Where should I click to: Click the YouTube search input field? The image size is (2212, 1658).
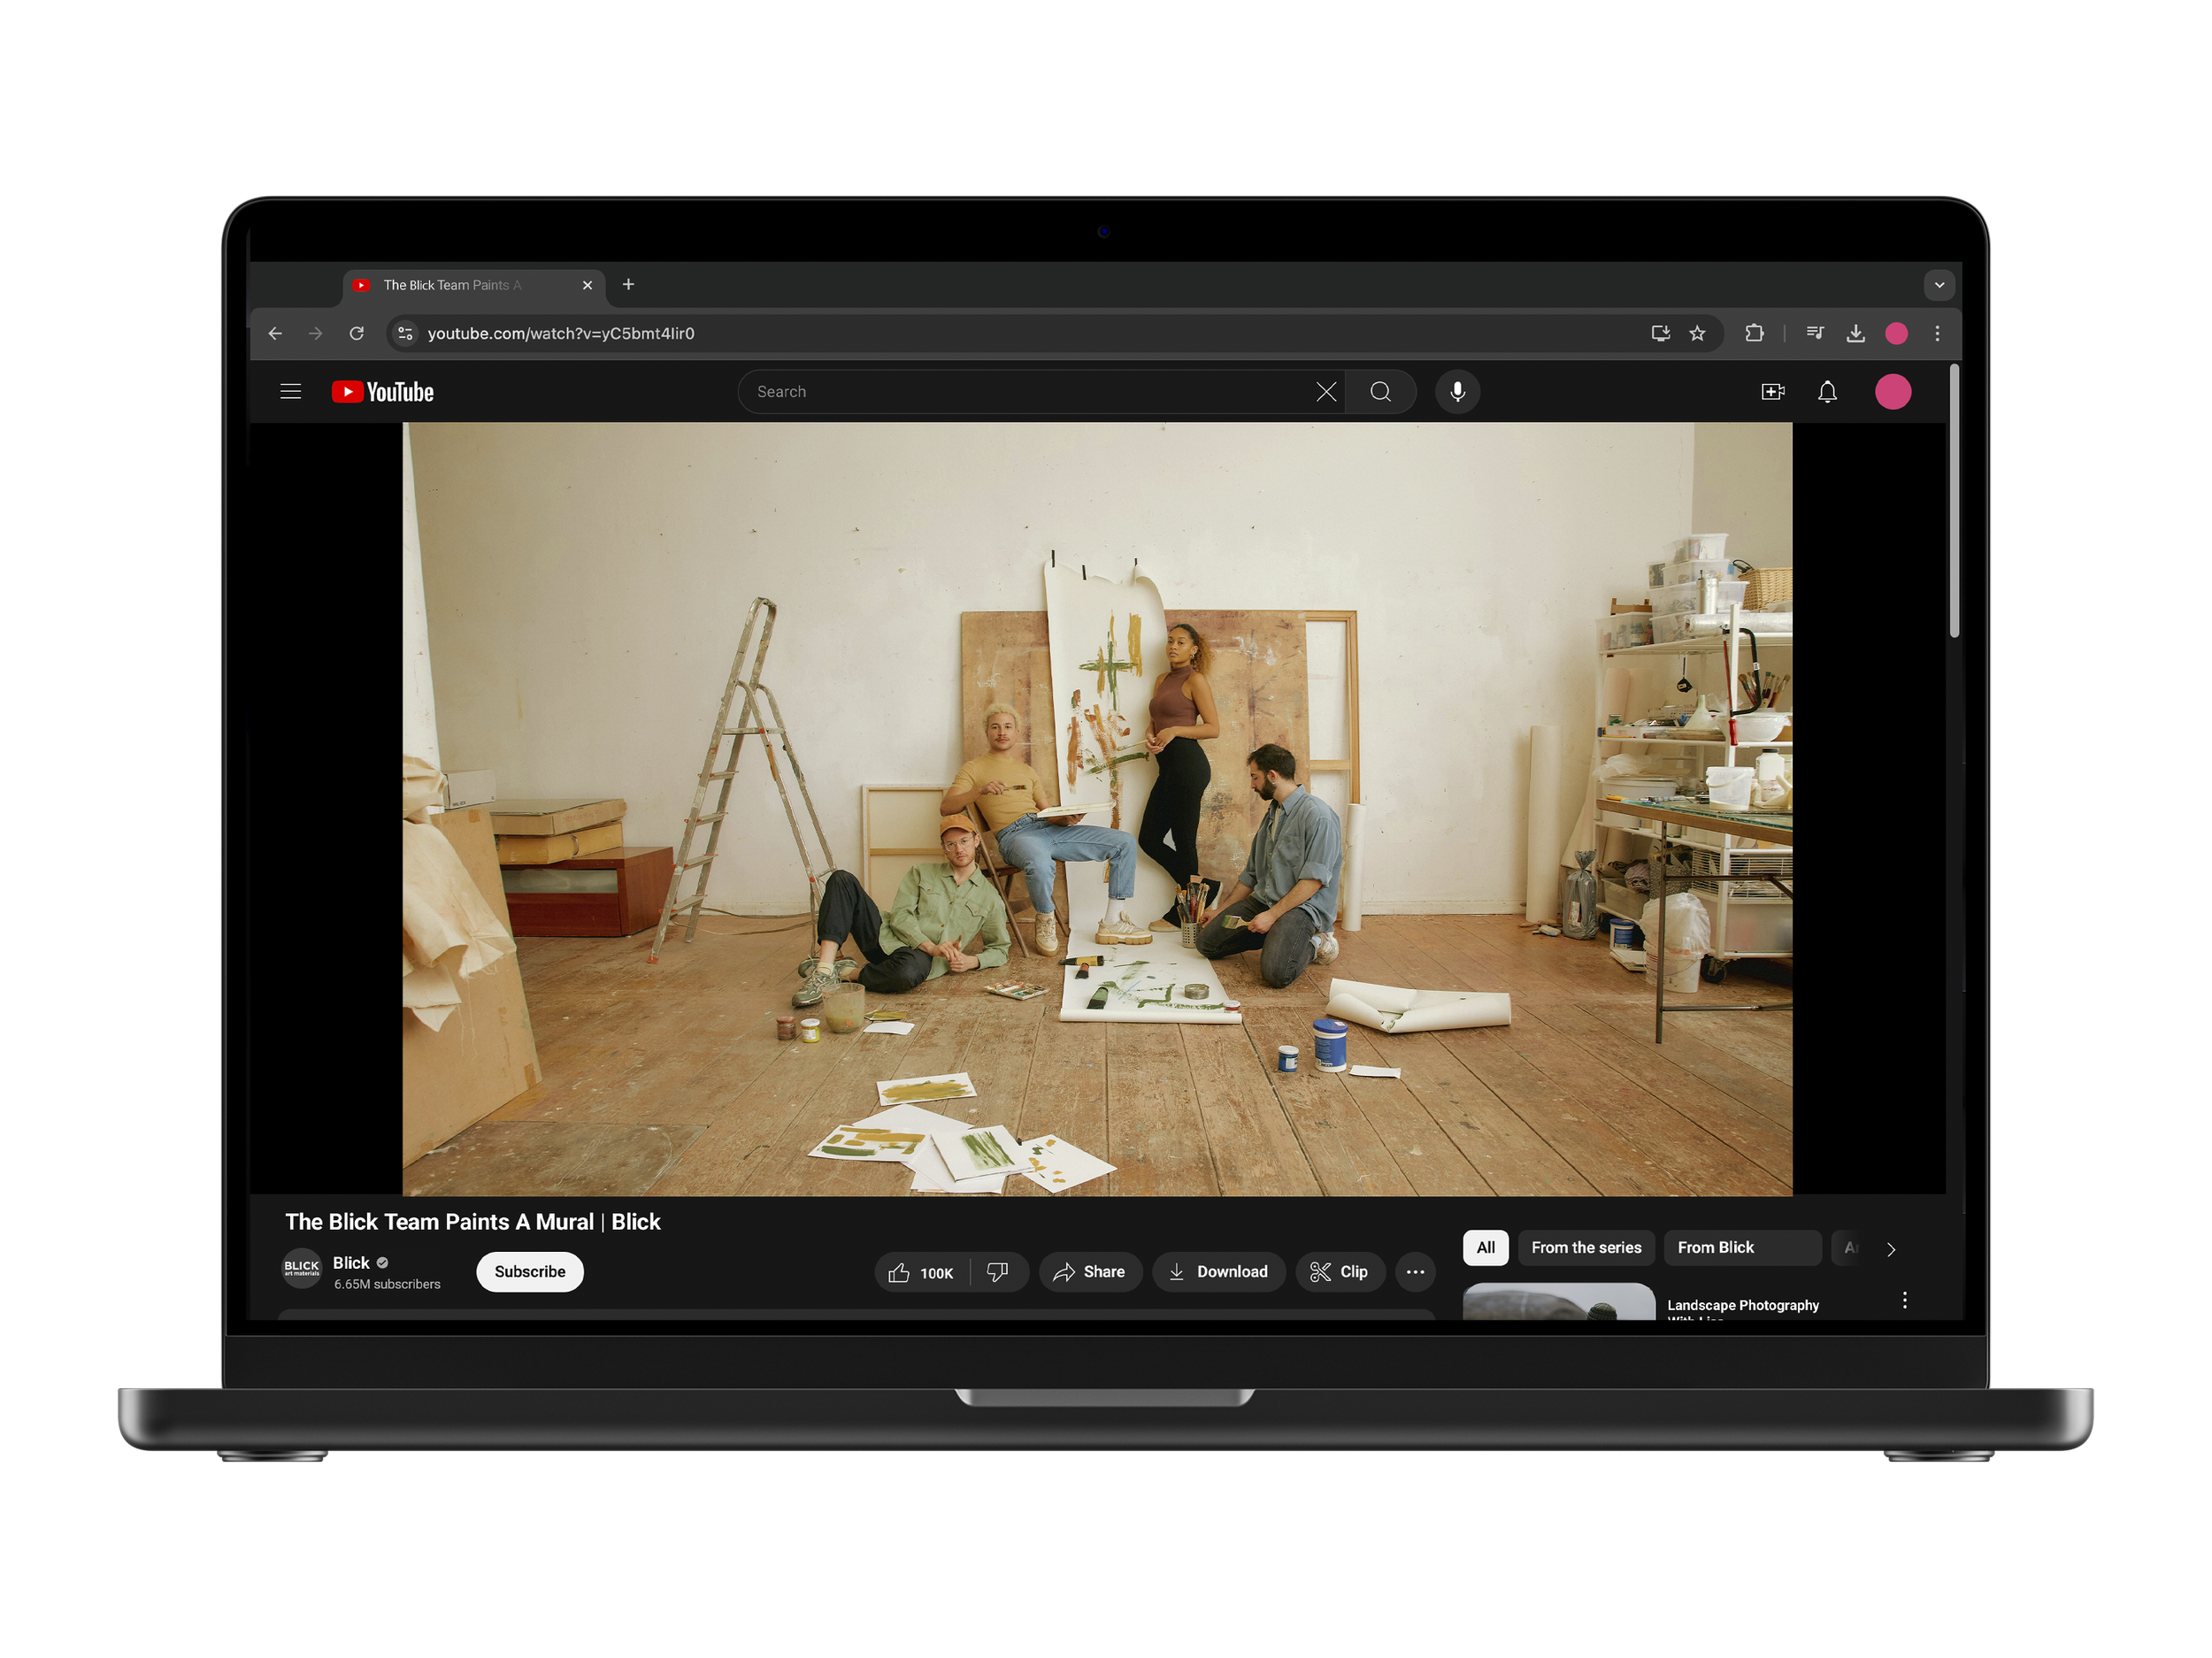tap(1030, 391)
